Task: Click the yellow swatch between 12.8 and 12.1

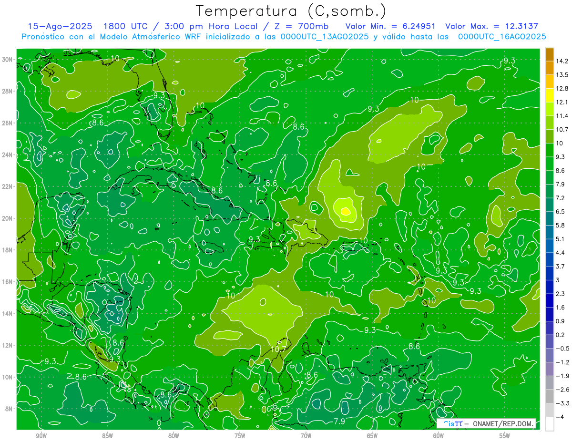Action: pos(550,95)
